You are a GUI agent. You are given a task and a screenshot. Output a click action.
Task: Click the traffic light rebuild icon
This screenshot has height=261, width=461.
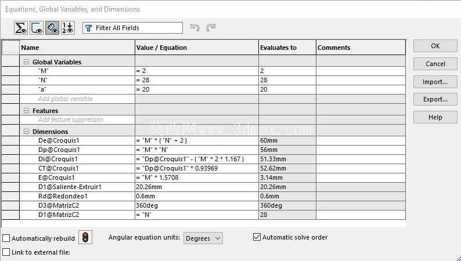(x=85, y=237)
